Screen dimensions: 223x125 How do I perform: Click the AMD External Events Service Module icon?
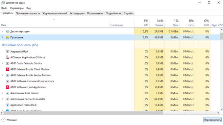tap(7, 75)
